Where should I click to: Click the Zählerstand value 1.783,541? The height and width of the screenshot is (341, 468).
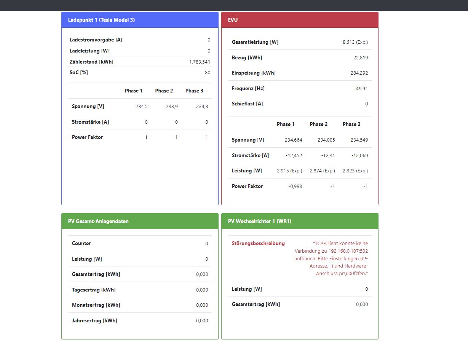(200, 62)
